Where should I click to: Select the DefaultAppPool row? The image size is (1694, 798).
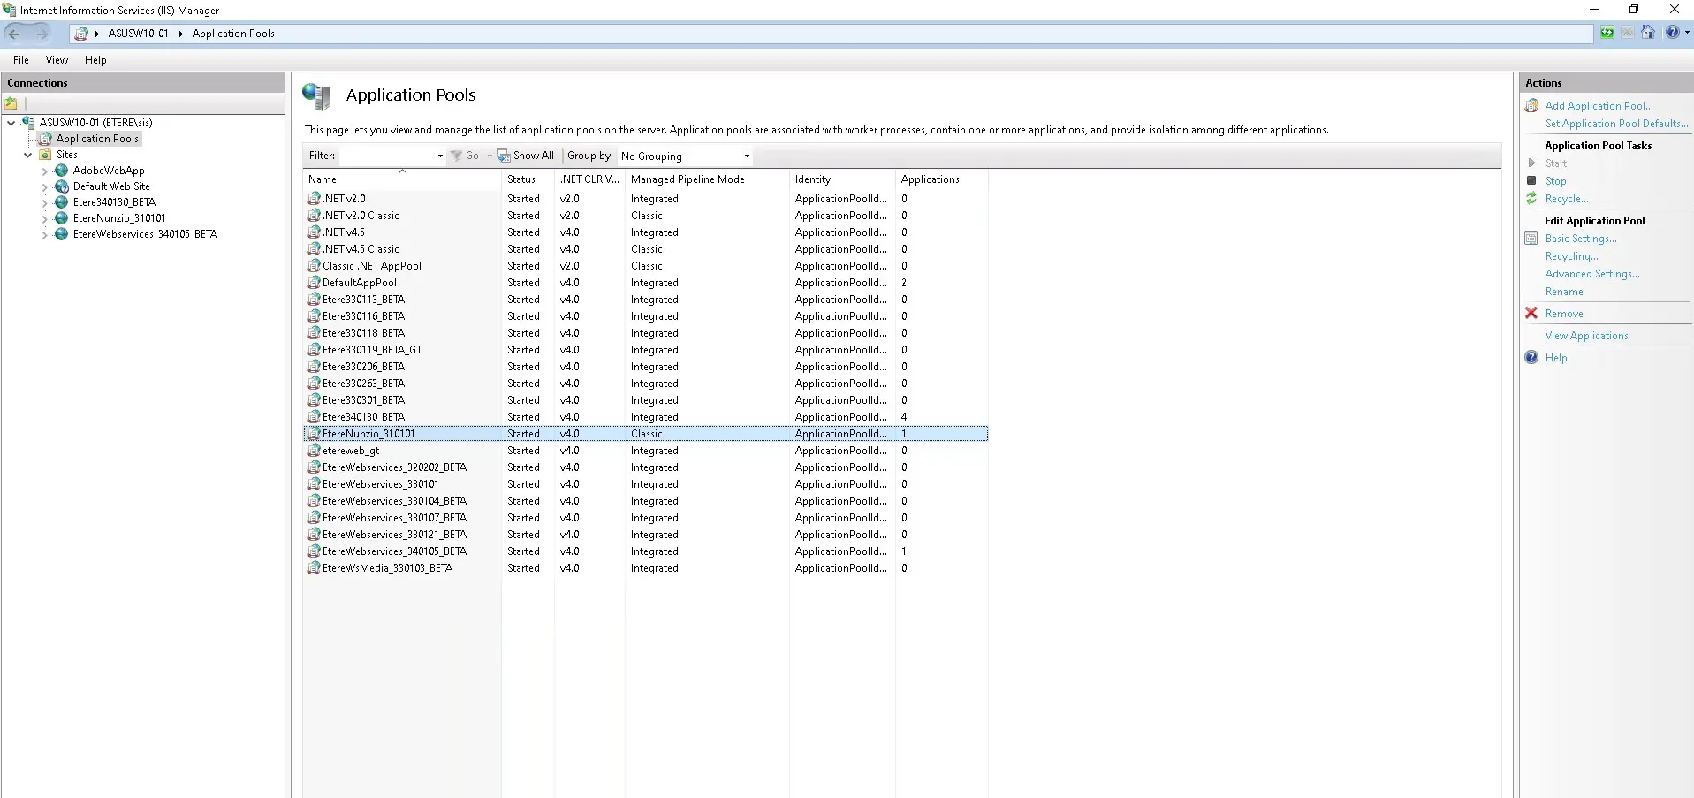pyautogui.click(x=360, y=283)
